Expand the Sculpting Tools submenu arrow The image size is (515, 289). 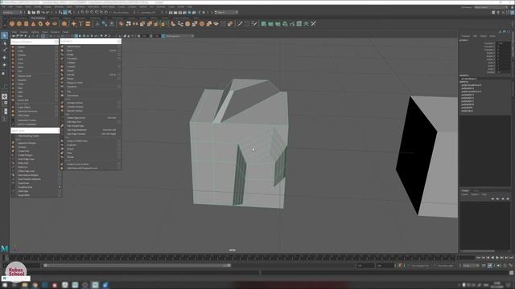60,187
